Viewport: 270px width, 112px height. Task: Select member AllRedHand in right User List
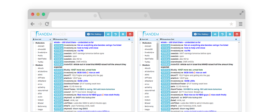coord(149,81)
